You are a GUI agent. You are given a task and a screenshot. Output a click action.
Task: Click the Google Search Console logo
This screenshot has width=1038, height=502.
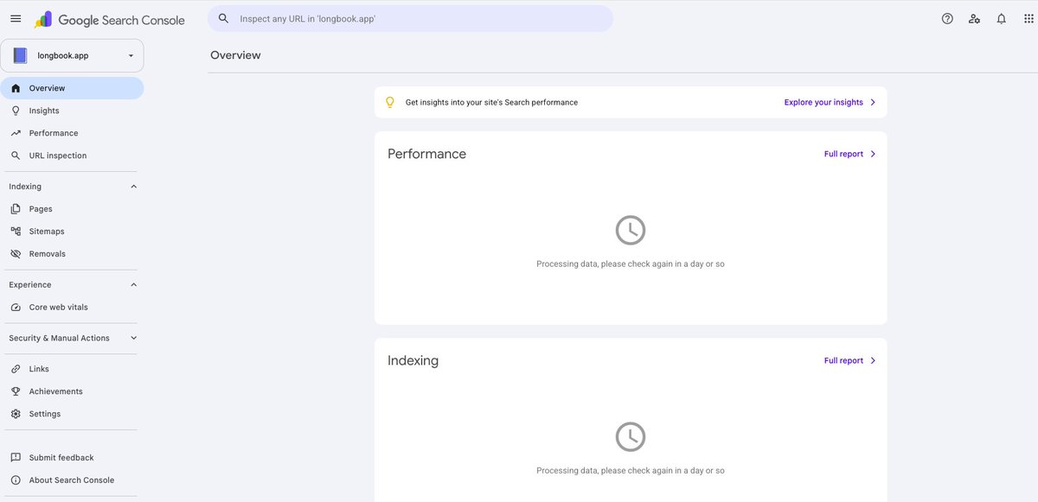tap(109, 19)
